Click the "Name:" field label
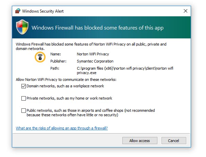Screen dimensions: 206x157 [55, 54]
